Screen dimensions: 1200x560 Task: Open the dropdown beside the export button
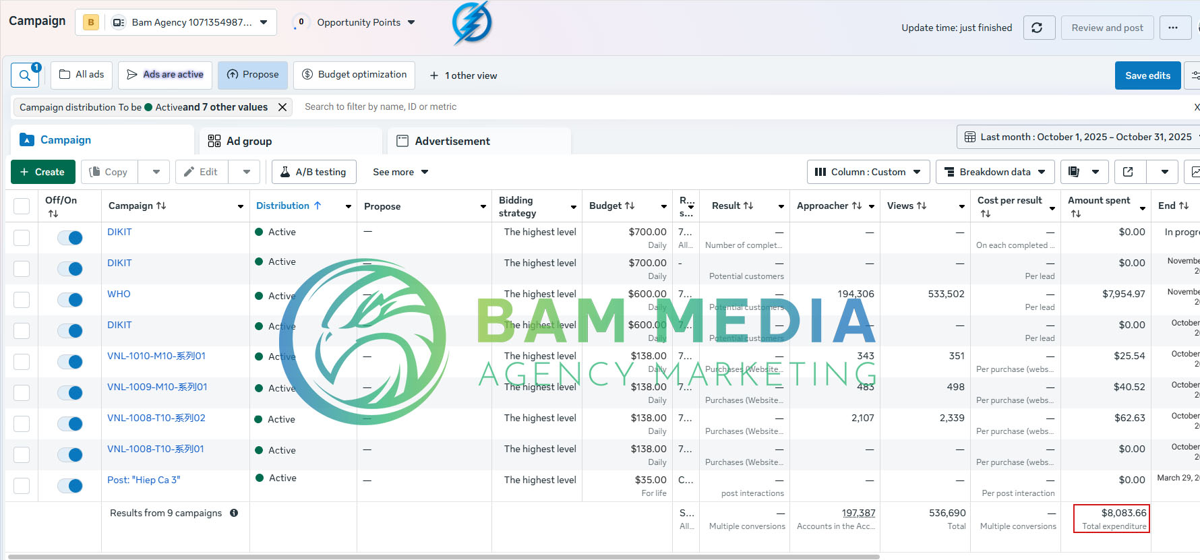[x=1165, y=172]
